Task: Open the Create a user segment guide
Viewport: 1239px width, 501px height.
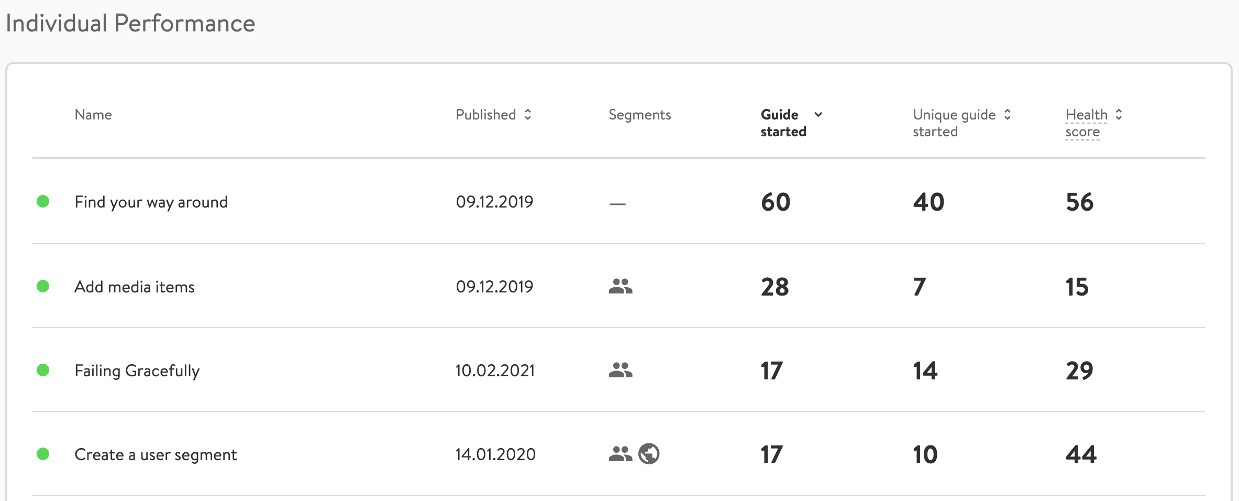Action: coord(156,454)
